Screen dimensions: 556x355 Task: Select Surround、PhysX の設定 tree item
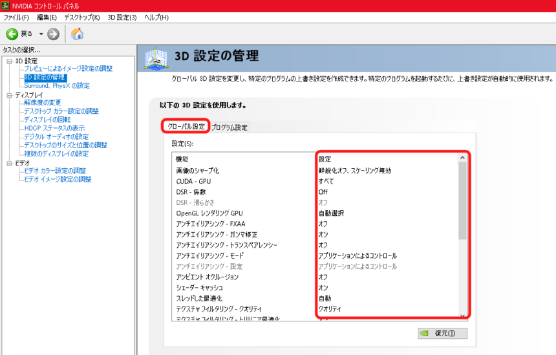pyautogui.click(x=57, y=86)
